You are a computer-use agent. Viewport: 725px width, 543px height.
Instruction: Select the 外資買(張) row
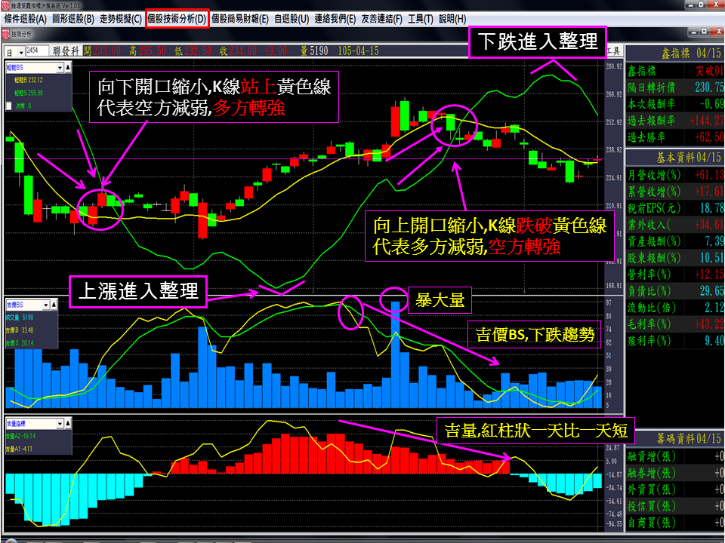(x=674, y=489)
